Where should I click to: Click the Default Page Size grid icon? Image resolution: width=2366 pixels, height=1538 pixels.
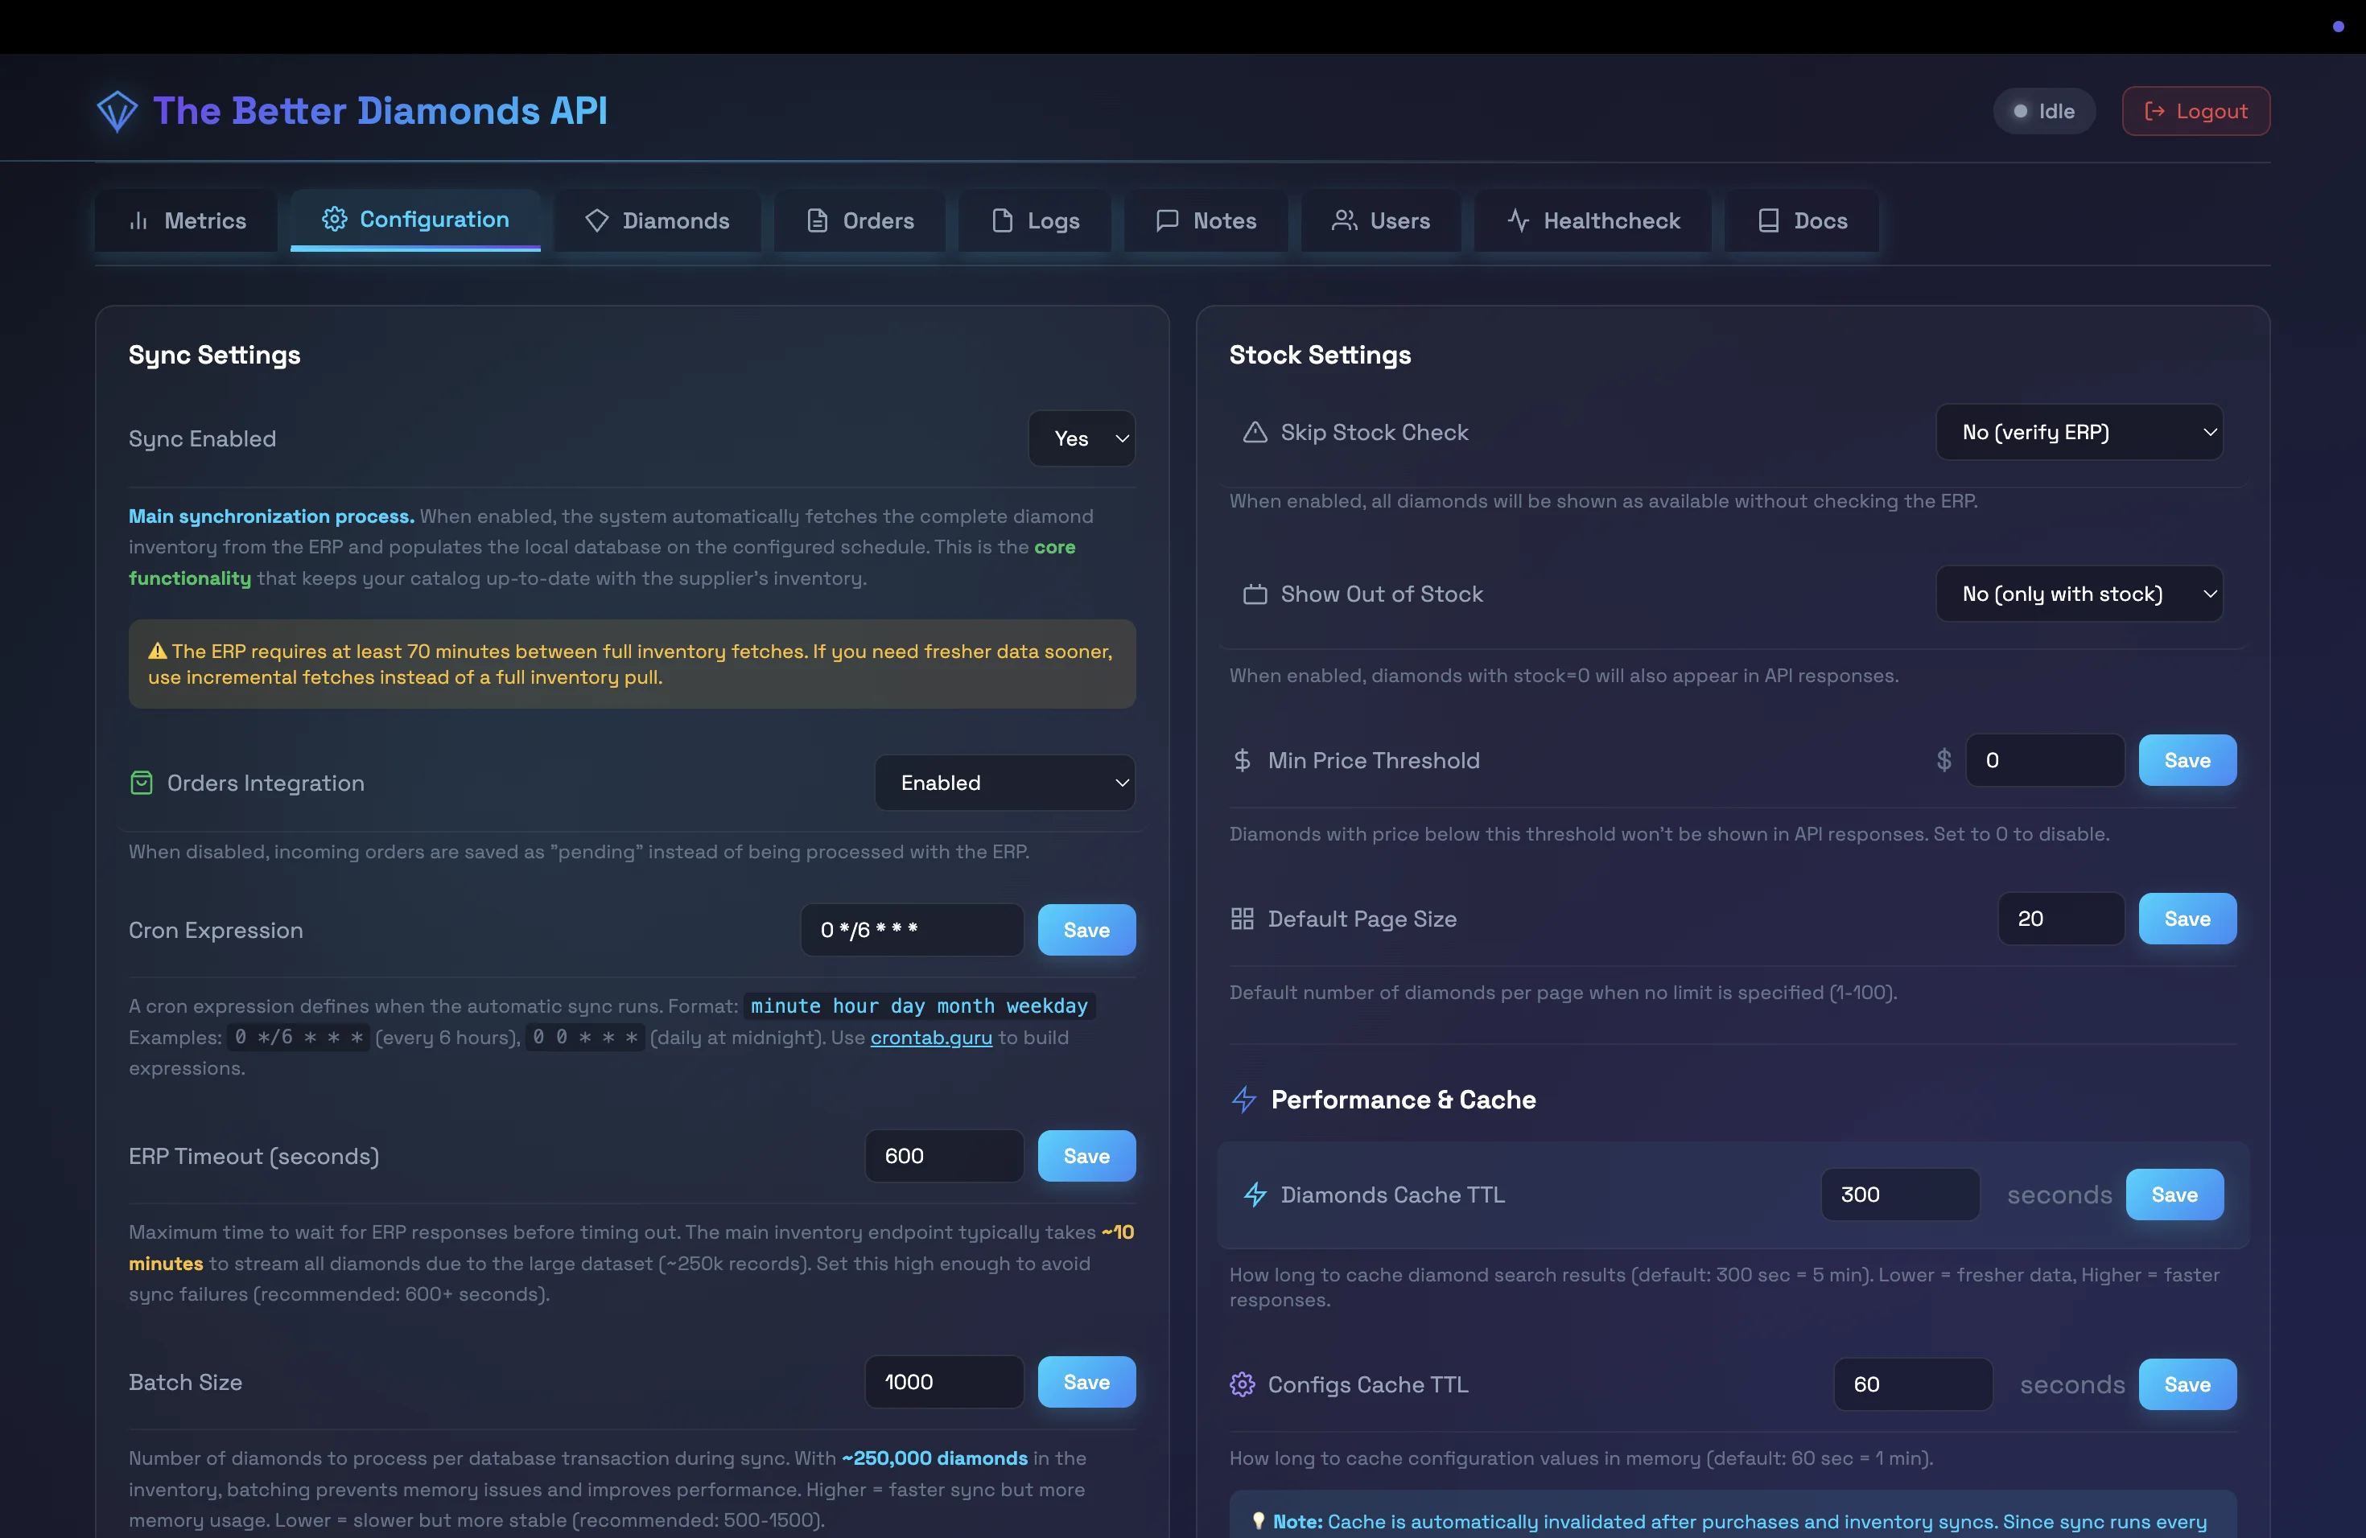tap(1242, 919)
